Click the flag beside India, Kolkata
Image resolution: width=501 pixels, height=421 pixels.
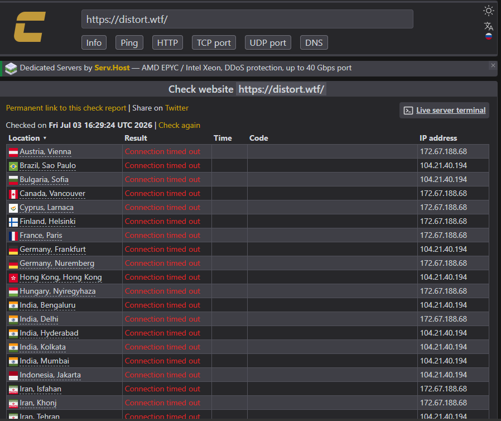click(13, 347)
